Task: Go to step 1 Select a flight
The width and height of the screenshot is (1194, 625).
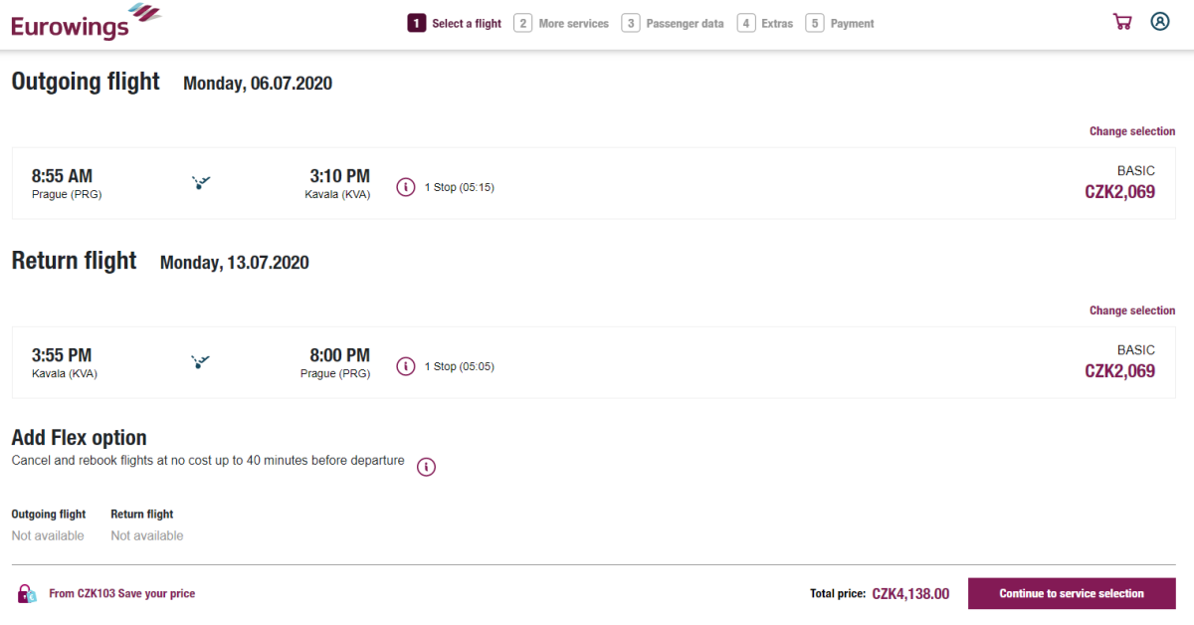Action: click(x=455, y=24)
